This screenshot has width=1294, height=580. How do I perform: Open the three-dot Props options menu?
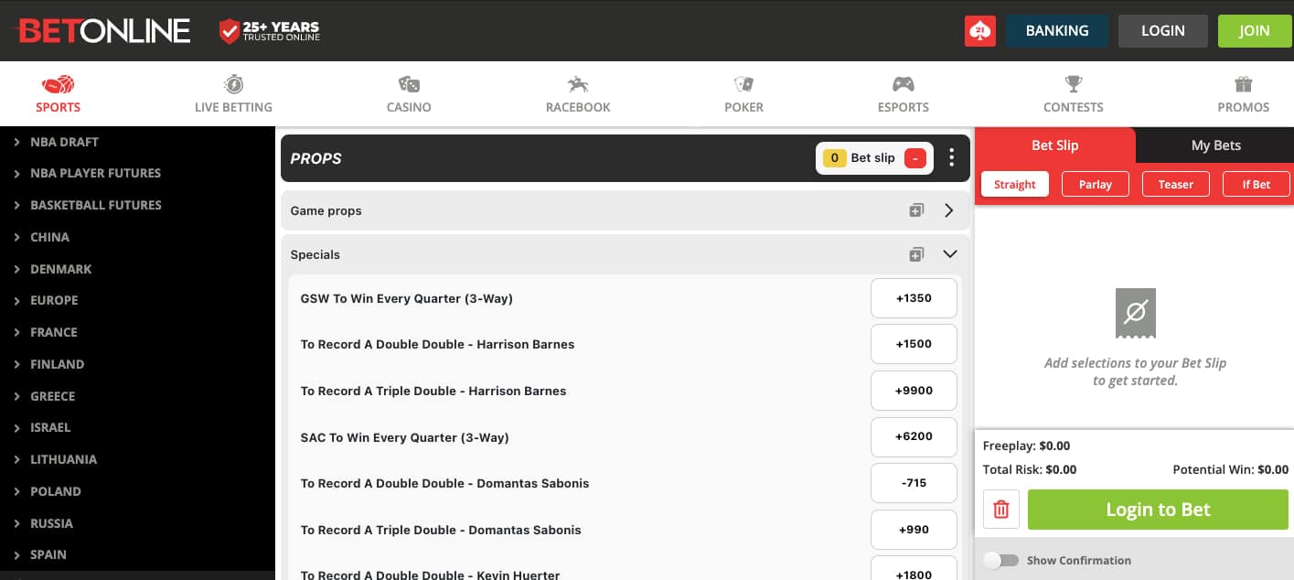click(x=951, y=158)
